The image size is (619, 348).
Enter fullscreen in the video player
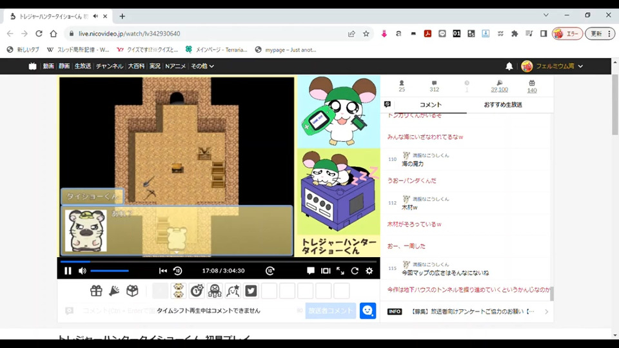pos(340,271)
